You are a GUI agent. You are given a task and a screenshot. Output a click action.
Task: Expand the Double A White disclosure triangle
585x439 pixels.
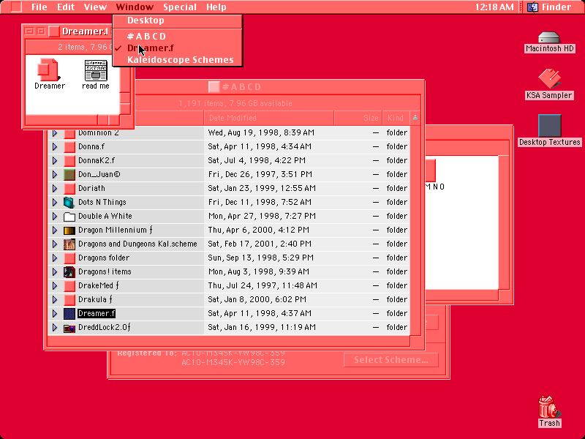pyautogui.click(x=55, y=216)
